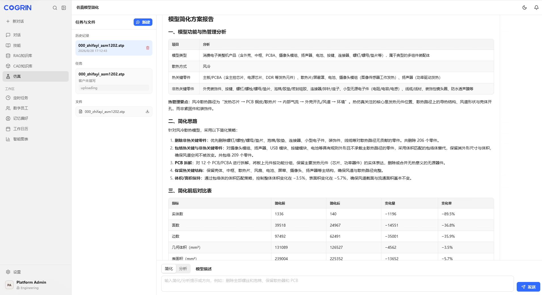Image resolution: width=542 pixels, height=295 pixels.
Task: Open notifications bell icon
Action: tap(536, 8)
